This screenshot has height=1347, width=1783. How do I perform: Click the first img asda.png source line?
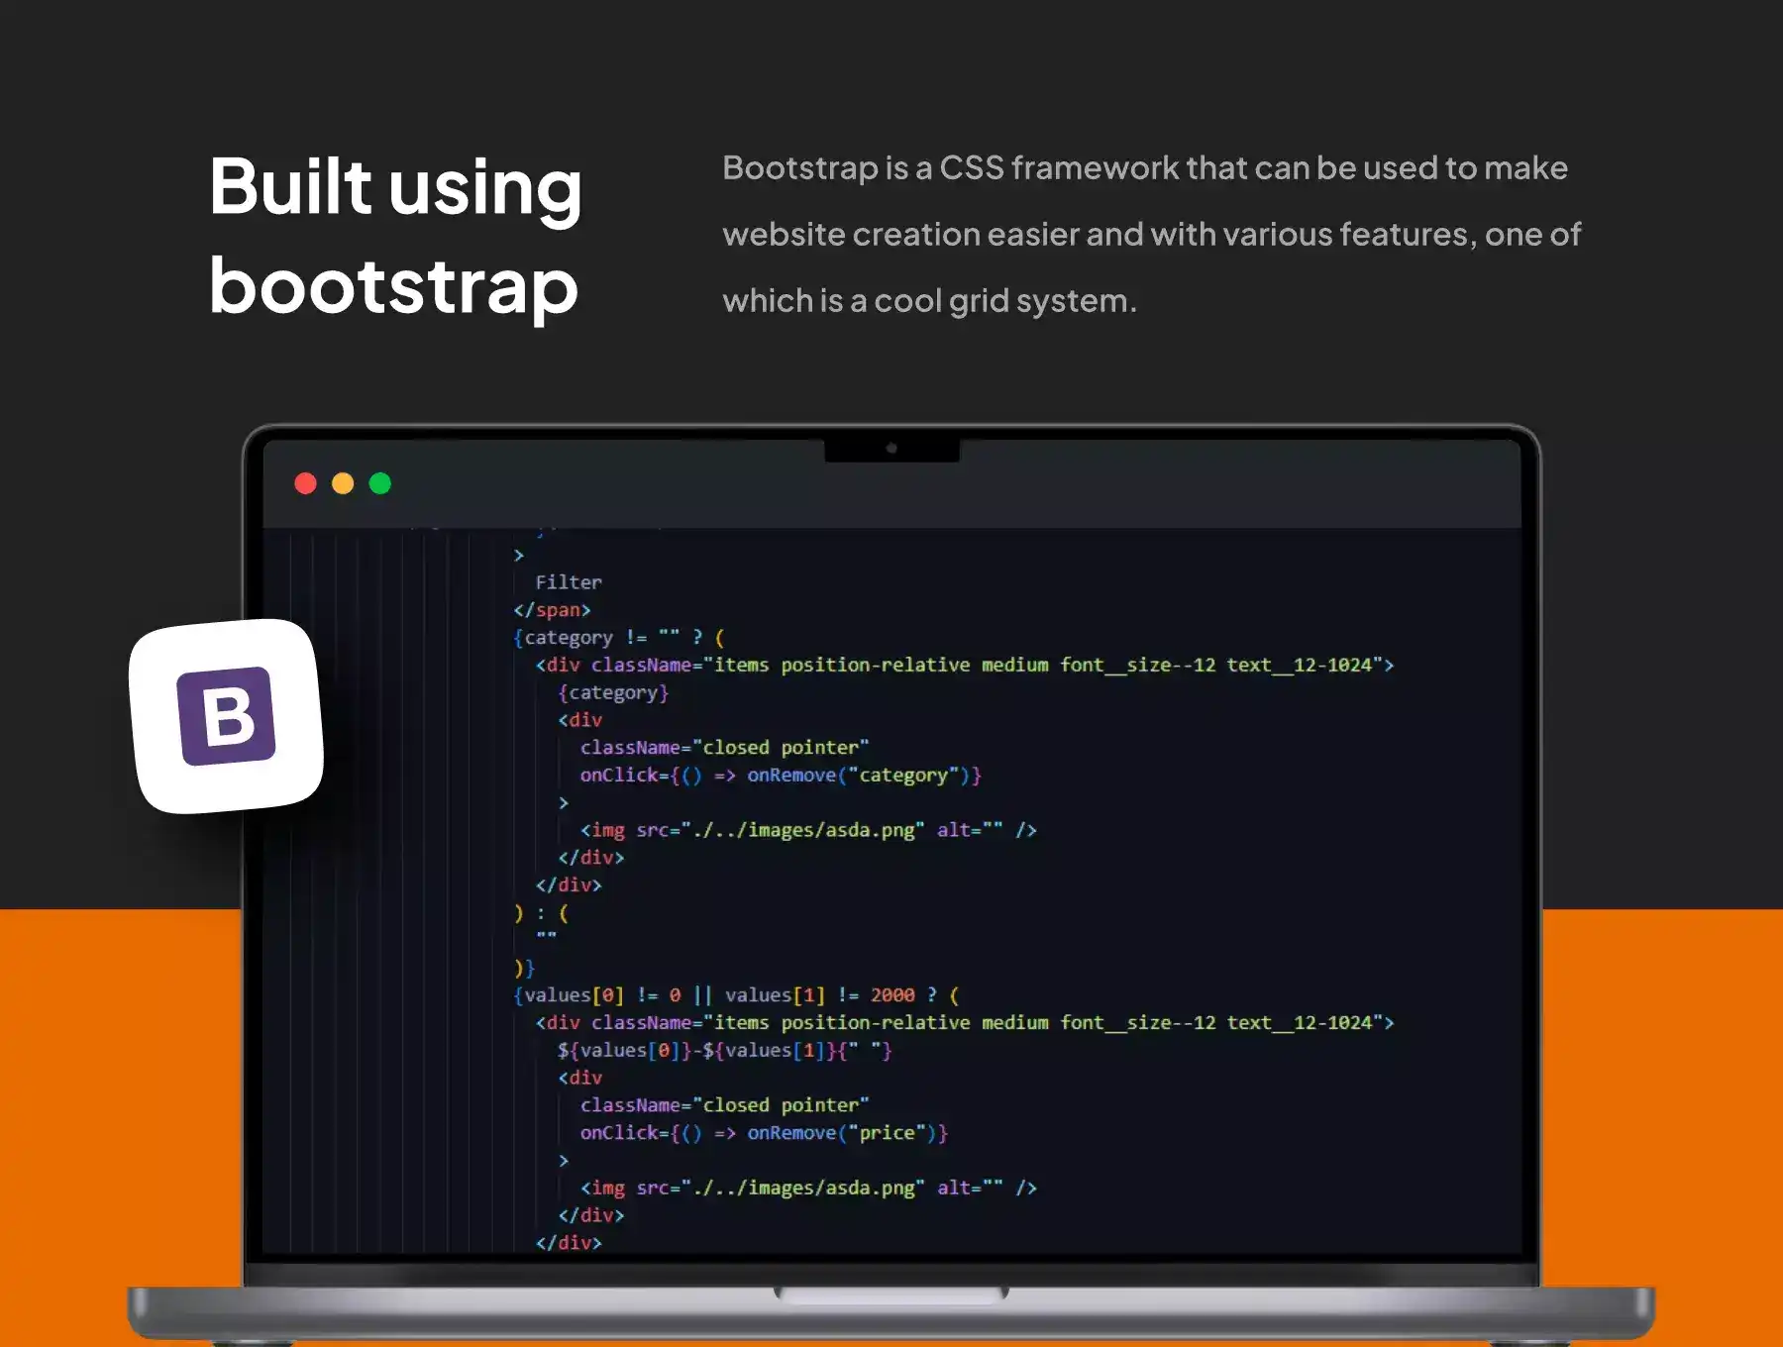pyautogui.click(x=807, y=830)
